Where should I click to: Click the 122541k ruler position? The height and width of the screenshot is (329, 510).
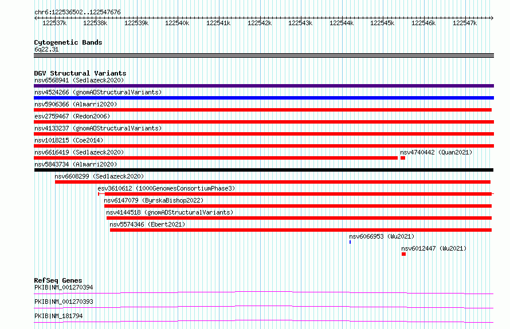218,23
